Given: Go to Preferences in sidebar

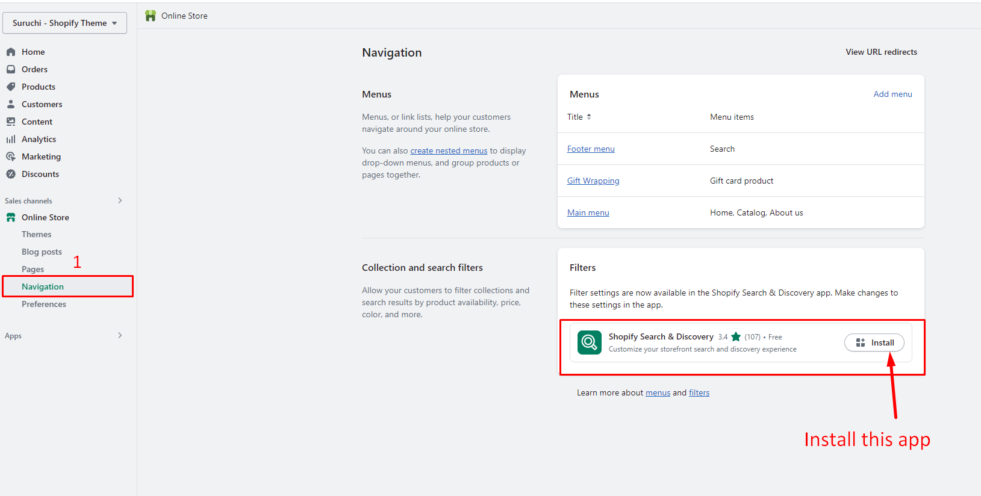Looking at the screenshot, I should 44,304.
